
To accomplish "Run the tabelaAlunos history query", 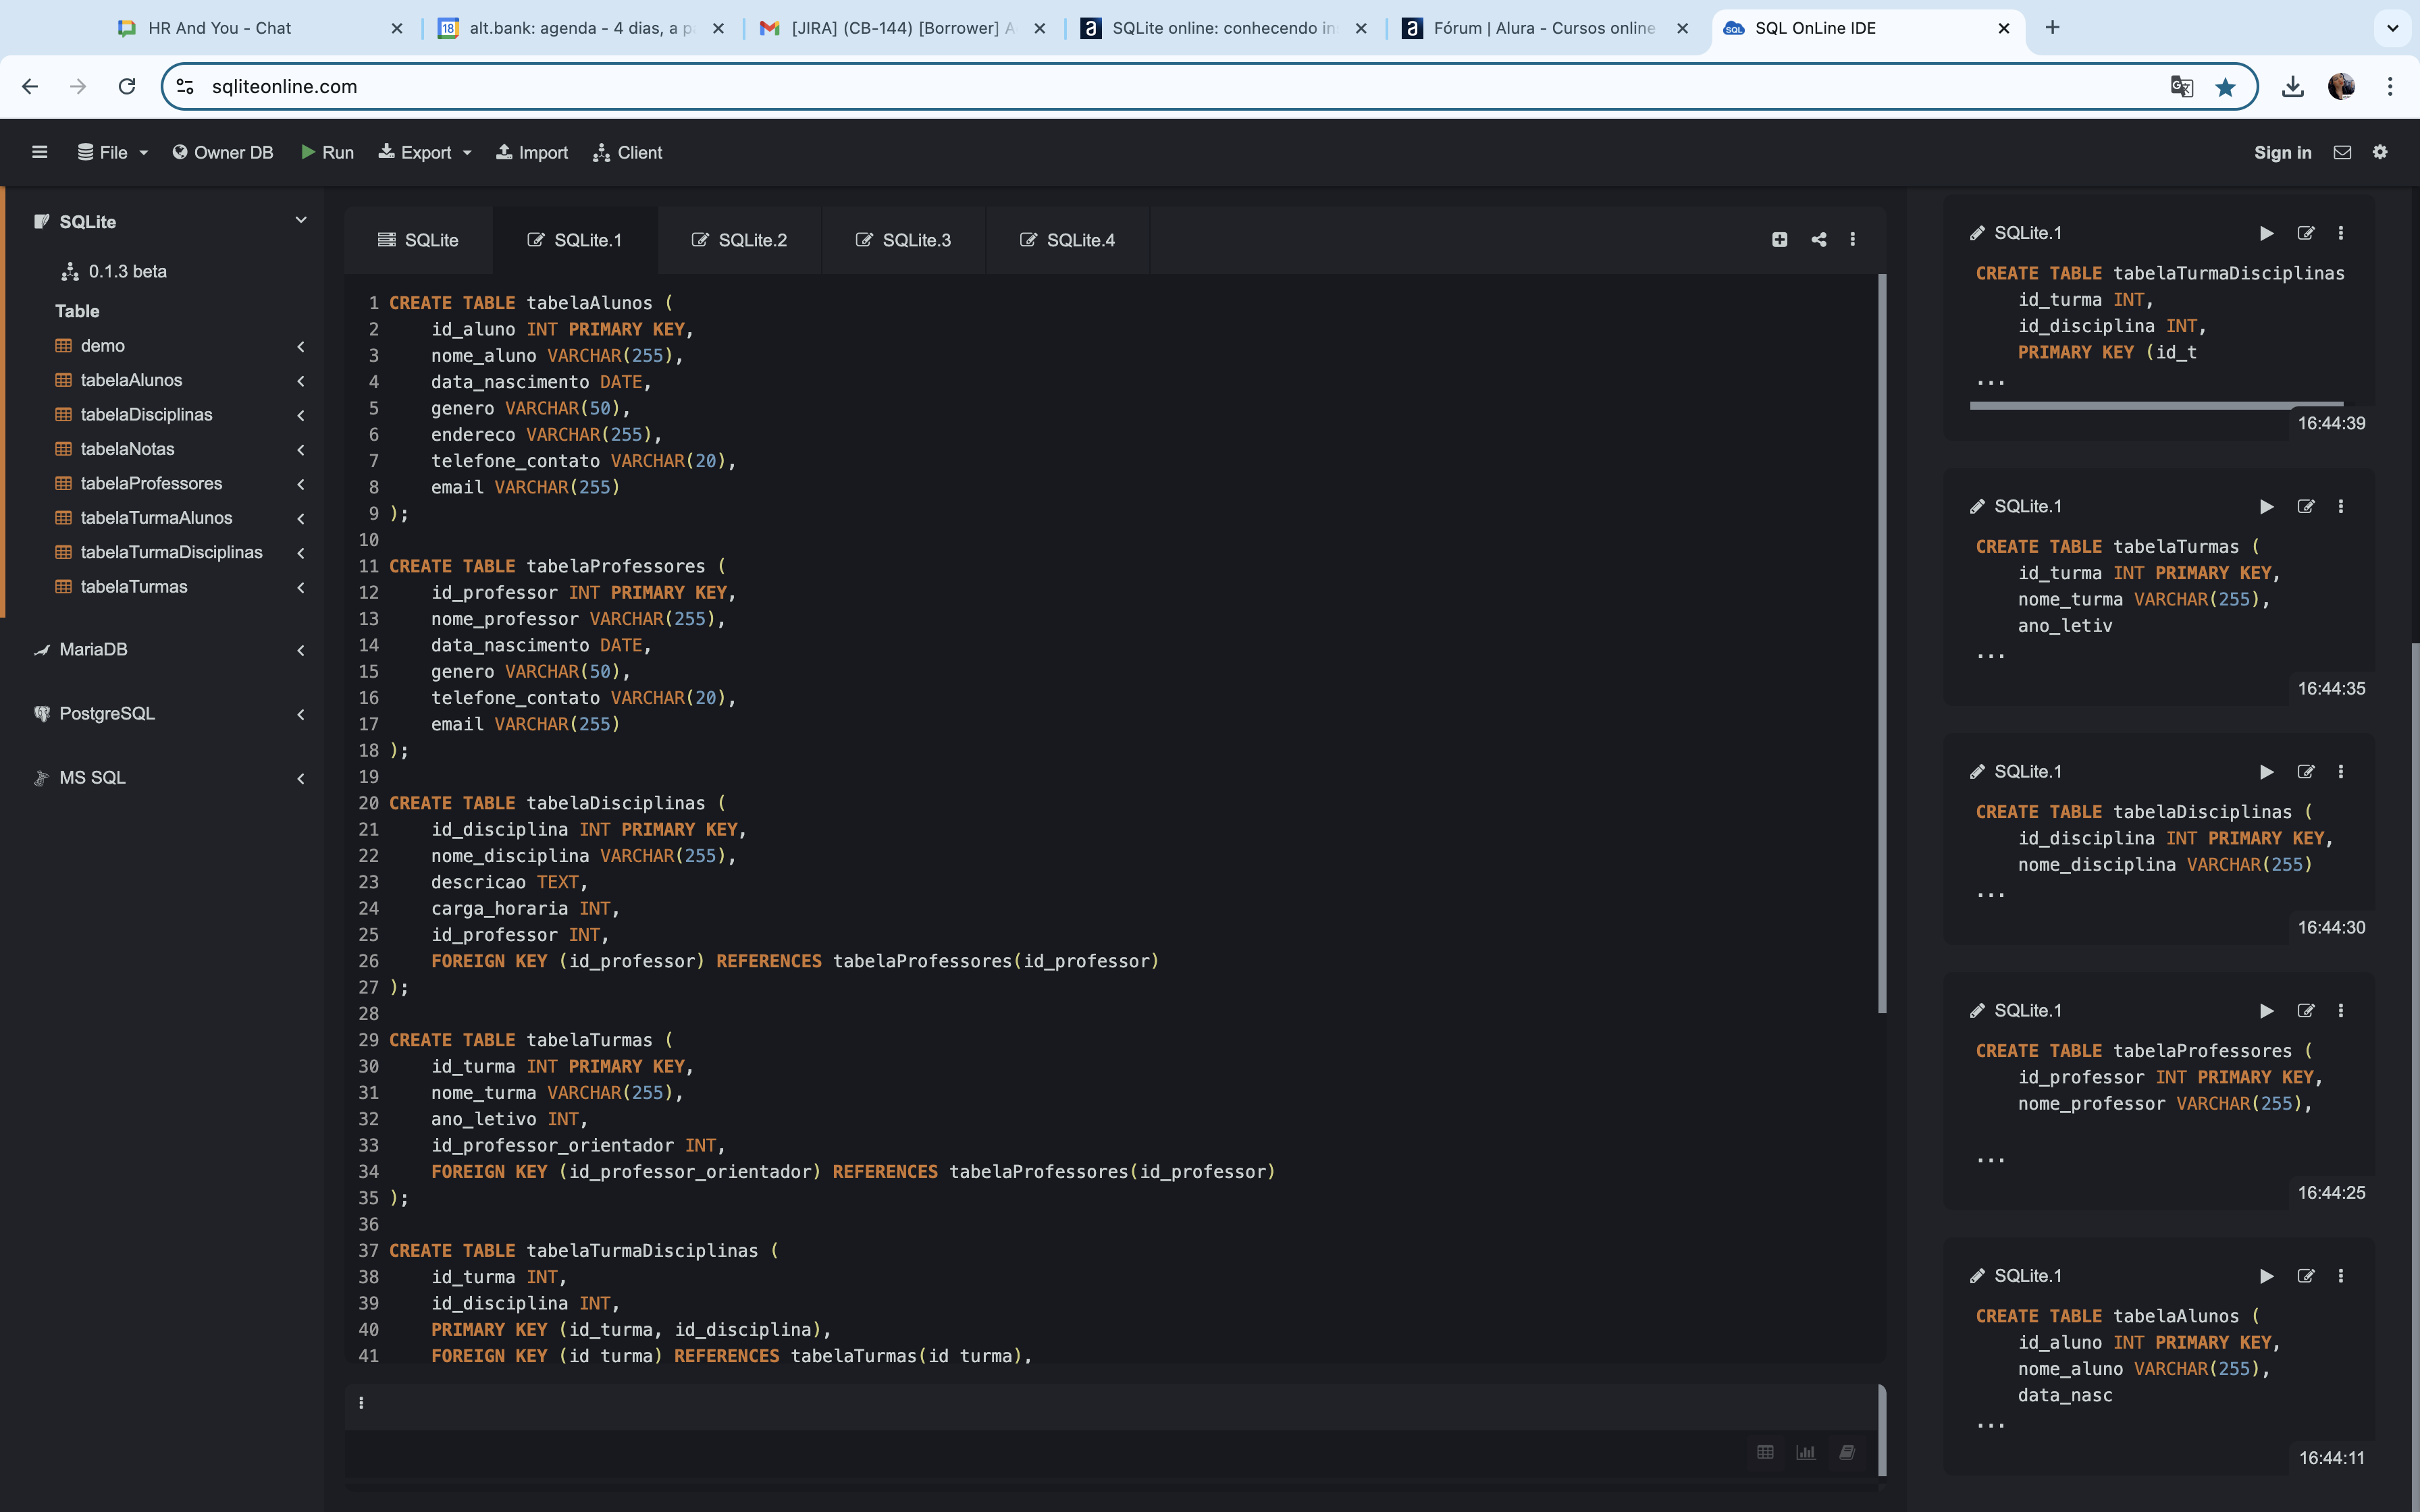I will point(2267,1276).
